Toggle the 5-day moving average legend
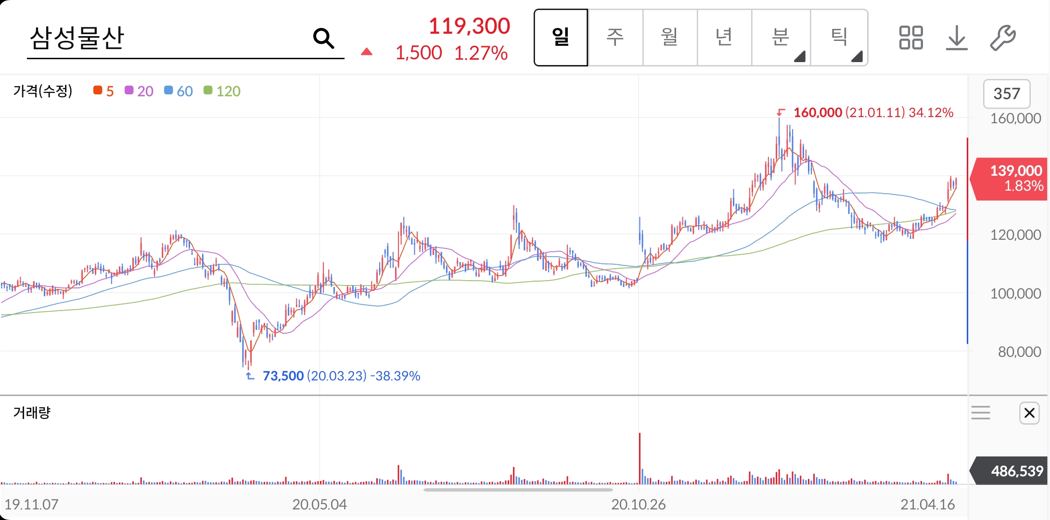 [x=104, y=91]
